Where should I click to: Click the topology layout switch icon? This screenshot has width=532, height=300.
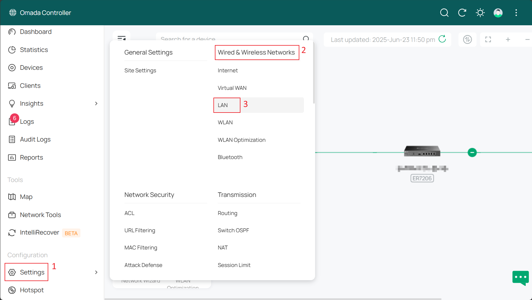467,39
